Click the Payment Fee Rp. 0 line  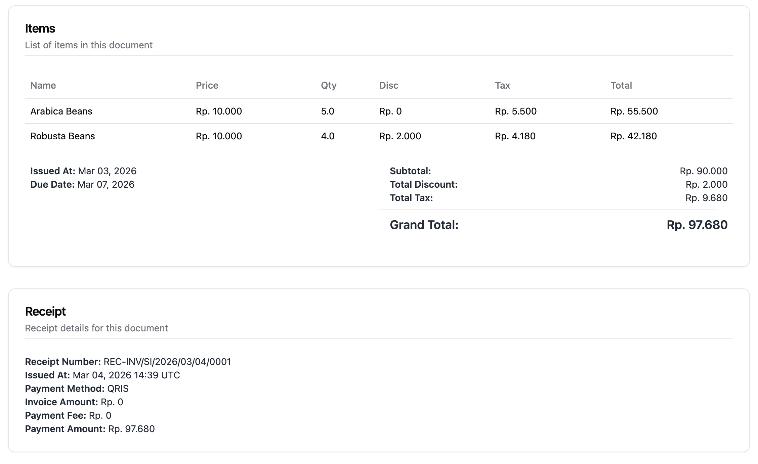[68, 415]
